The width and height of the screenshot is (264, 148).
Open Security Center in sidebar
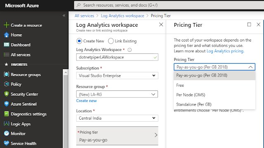24,94
